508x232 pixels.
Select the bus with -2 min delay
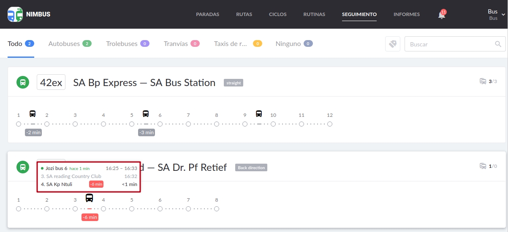pos(33,113)
